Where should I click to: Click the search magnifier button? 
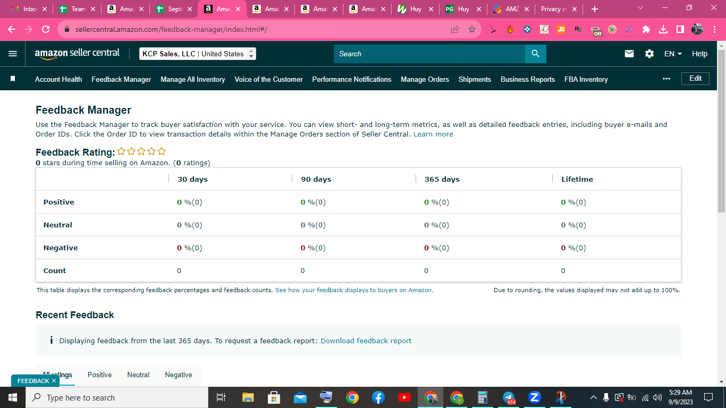click(535, 54)
